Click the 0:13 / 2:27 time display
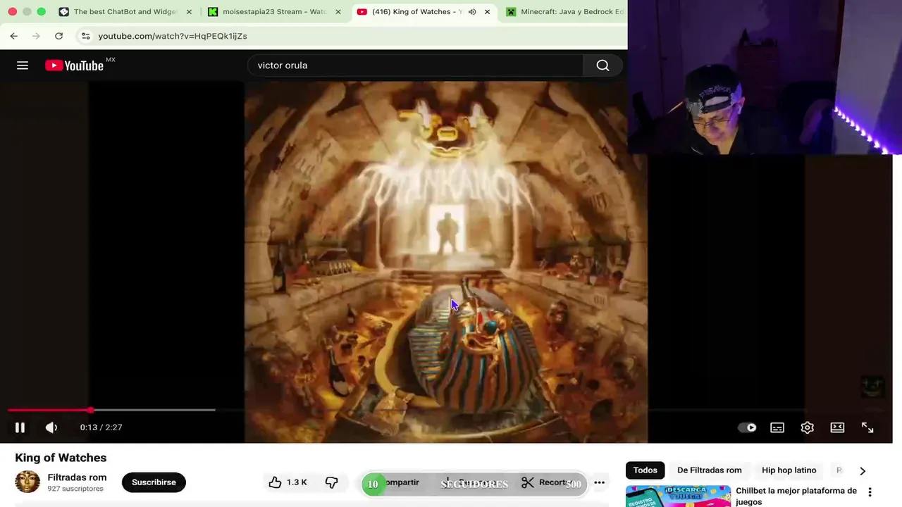 click(x=101, y=427)
